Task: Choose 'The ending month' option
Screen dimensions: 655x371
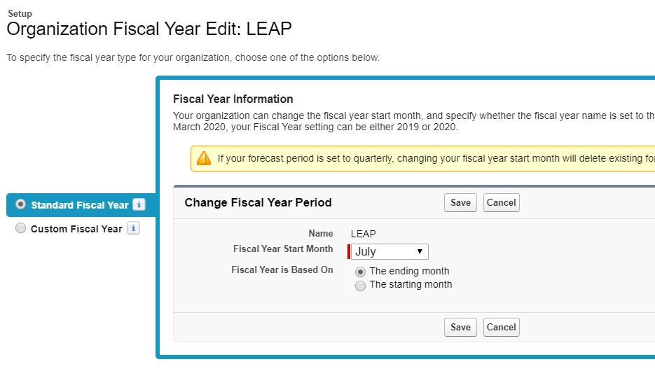Action: (360, 272)
